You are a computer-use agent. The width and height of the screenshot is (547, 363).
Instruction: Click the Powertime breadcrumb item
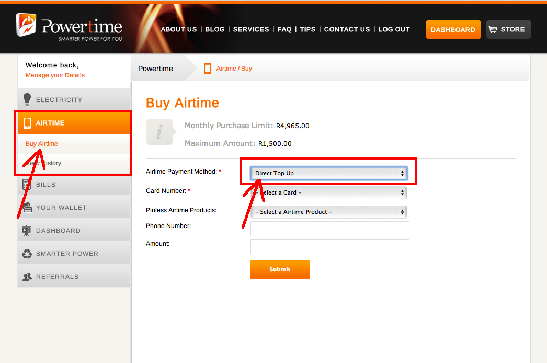[155, 69]
